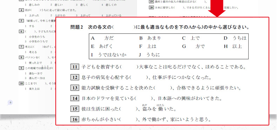Pick answer option 'I うではないか'
Screen dimensions: 277x130
[x=109, y=55]
